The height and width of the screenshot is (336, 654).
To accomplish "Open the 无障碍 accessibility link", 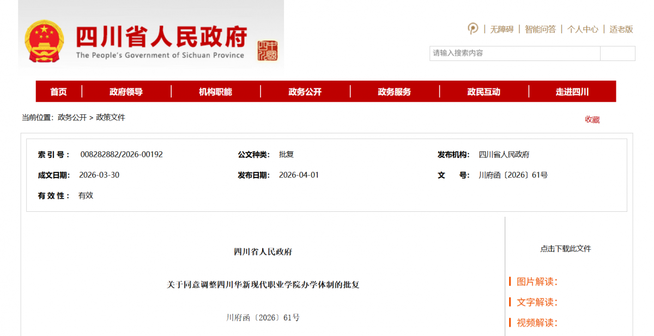I will (501, 29).
